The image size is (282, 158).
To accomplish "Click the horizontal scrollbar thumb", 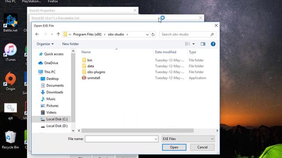I will click(137, 131).
